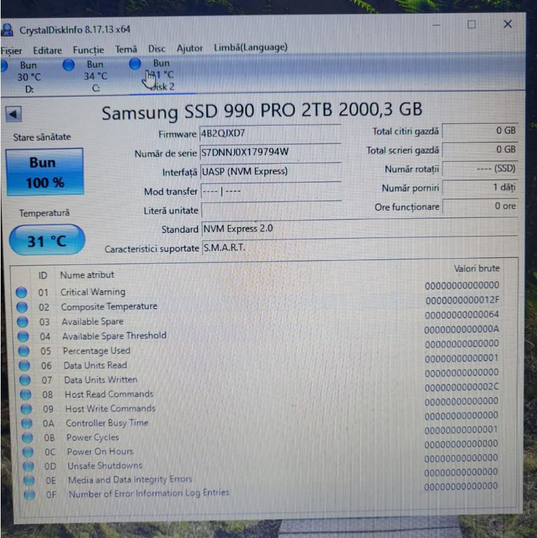Click the status icon for Unsafe Shutdowns
Screen dimensions: 537x538
28,467
